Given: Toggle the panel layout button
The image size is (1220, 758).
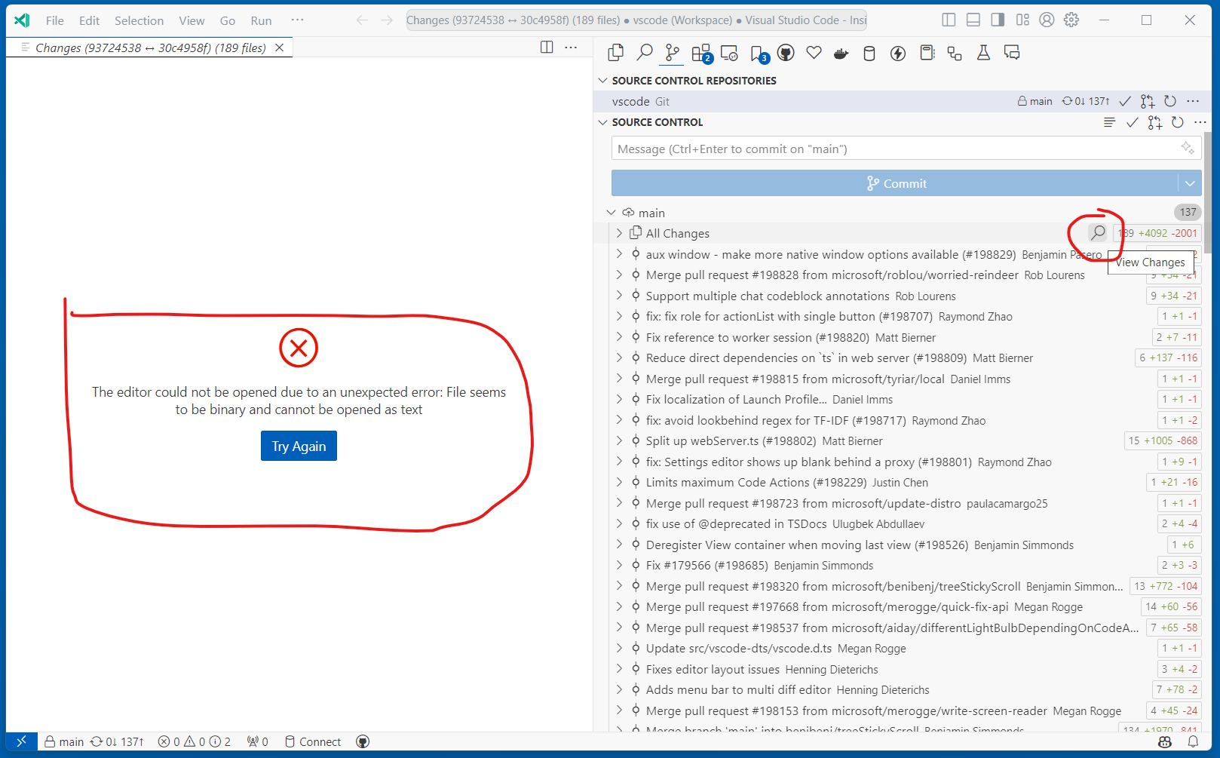Looking at the screenshot, I should 973,20.
